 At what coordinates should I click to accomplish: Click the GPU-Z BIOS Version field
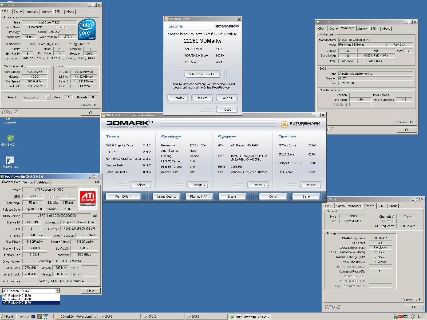click(x=57, y=216)
